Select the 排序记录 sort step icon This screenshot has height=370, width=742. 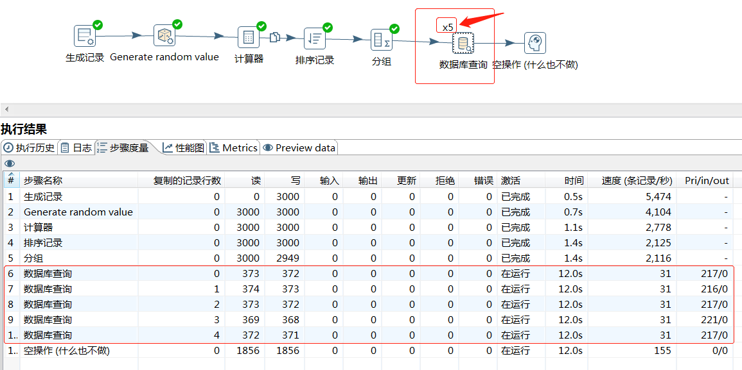(314, 38)
